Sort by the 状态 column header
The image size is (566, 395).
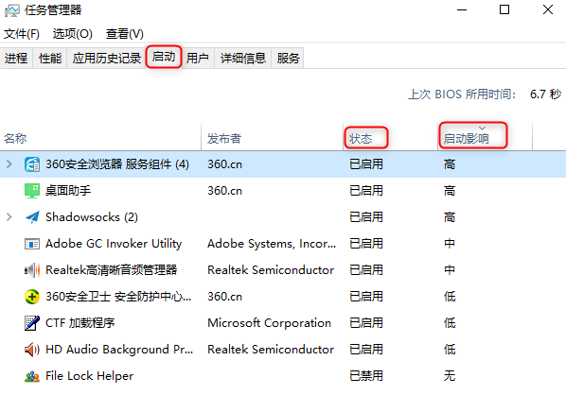tap(390, 138)
